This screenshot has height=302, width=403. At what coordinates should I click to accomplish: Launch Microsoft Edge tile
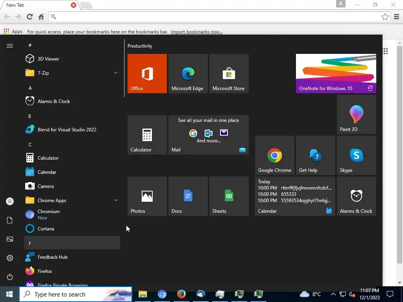coord(188,74)
